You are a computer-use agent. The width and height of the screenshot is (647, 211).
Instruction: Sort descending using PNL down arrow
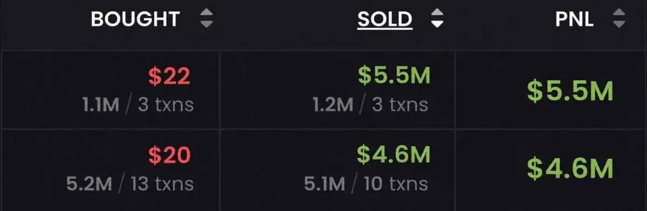[618, 24]
